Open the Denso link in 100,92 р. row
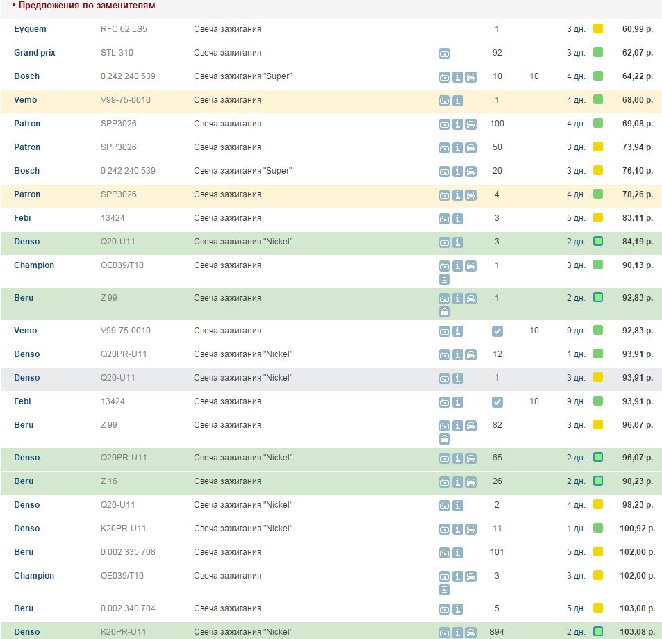 (27, 529)
